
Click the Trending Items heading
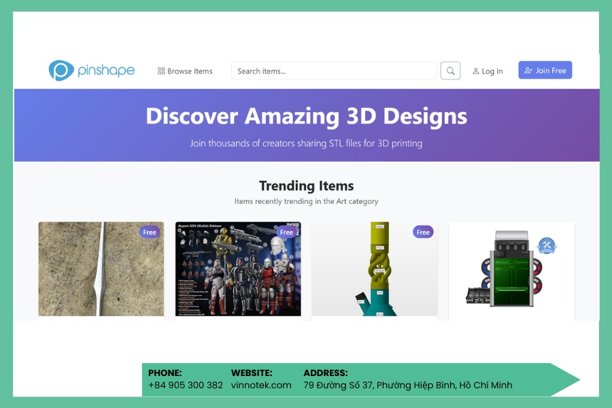[x=307, y=186]
